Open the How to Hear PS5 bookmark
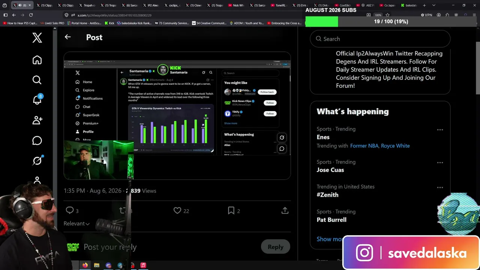The image size is (480, 270). point(20,23)
